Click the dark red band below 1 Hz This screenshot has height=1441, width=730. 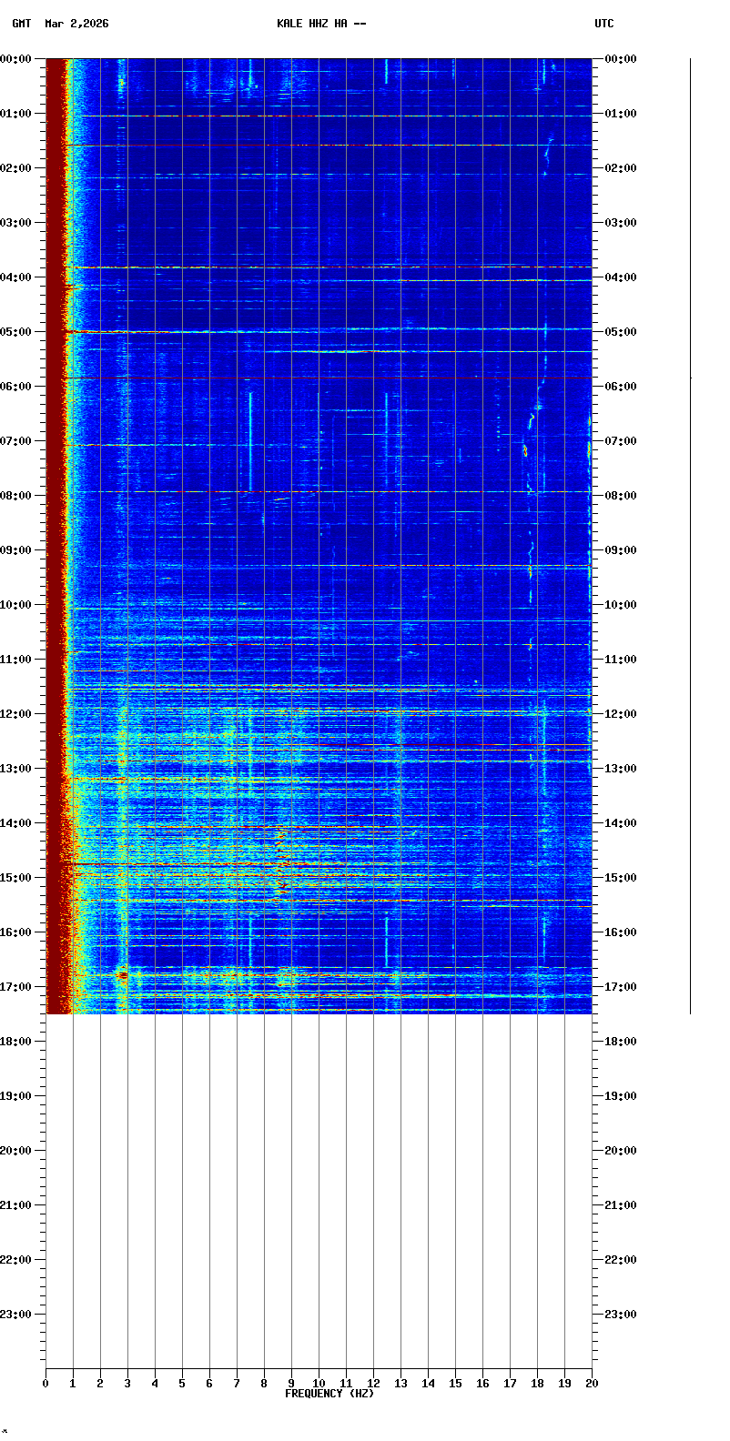coord(56,546)
